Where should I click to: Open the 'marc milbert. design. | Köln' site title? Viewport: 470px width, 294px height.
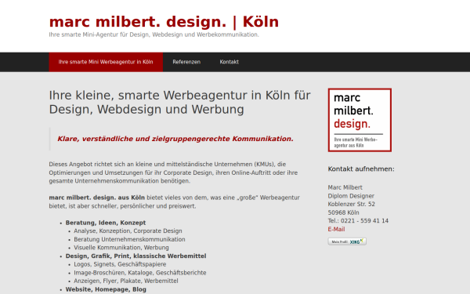point(164,22)
